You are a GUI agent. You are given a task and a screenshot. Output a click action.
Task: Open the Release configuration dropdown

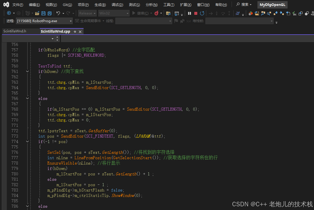(87, 13)
